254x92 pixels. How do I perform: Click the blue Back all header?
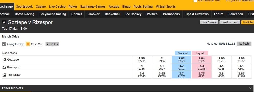tap(183, 53)
